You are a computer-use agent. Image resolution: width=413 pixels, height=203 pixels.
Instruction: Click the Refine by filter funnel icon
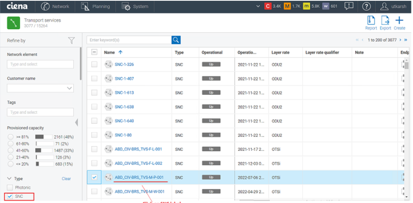71,40
